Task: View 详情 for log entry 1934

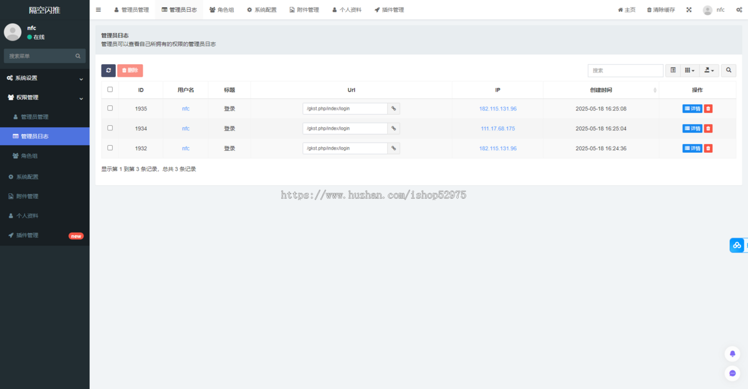Action: (x=693, y=128)
